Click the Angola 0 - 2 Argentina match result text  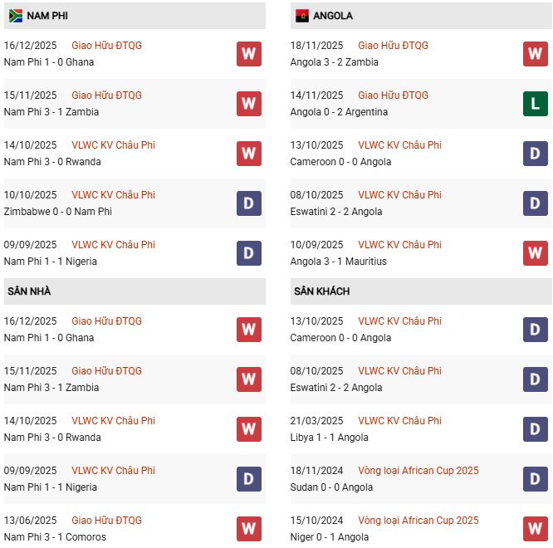pyautogui.click(x=339, y=112)
